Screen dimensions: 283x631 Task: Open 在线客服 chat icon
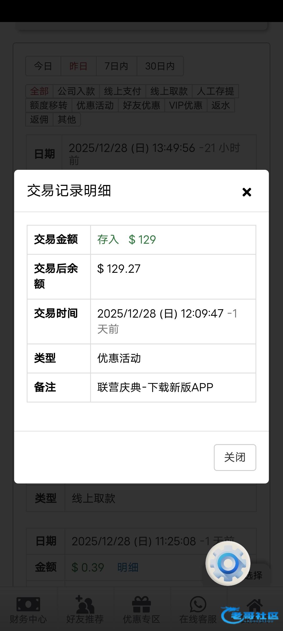tap(198, 604)
